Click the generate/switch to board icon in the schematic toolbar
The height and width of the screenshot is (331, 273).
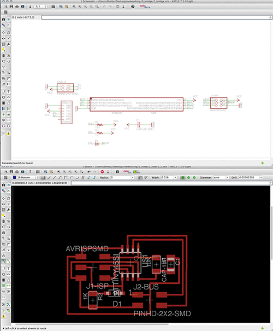30,7
